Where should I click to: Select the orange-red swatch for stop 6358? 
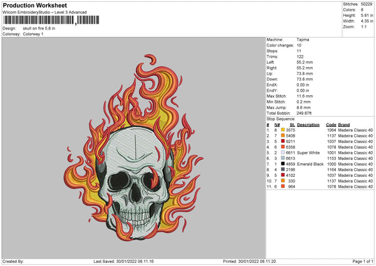click(283, 147)
